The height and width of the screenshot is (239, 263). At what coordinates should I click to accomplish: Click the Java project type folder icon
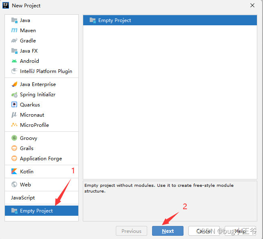pos(14,20)
